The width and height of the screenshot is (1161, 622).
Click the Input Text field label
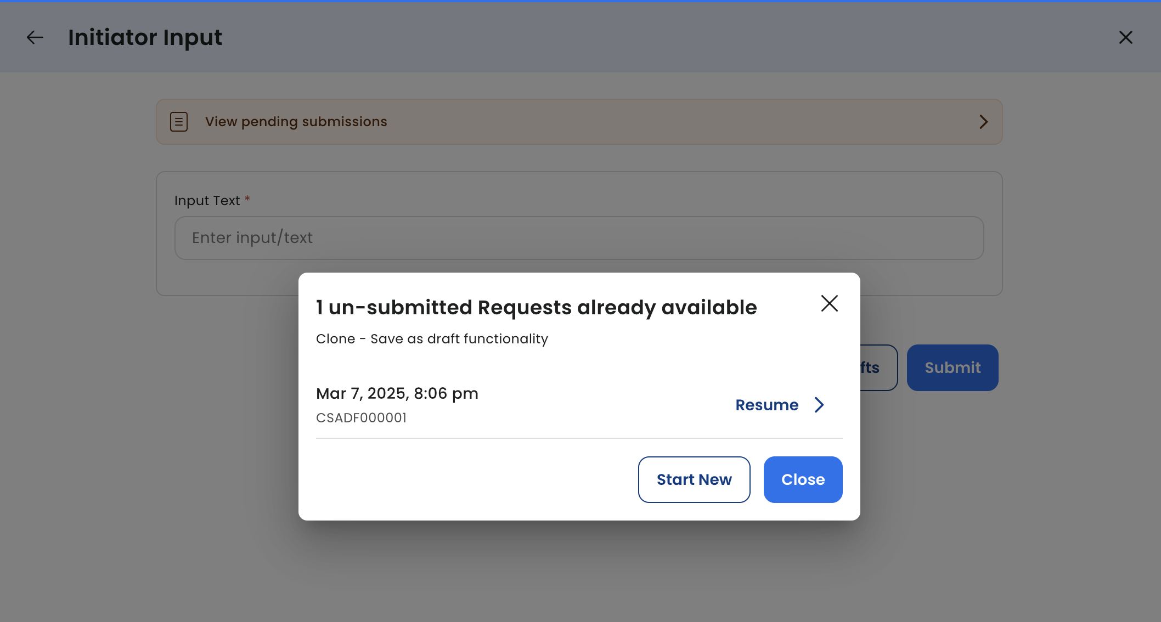tap(207, 201)
